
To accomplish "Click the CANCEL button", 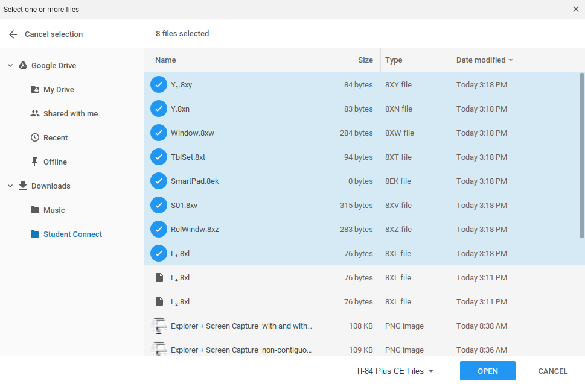I will coord(552,371).
